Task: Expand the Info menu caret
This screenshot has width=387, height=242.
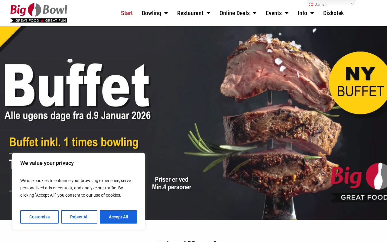Action: [x=312, y=13]
